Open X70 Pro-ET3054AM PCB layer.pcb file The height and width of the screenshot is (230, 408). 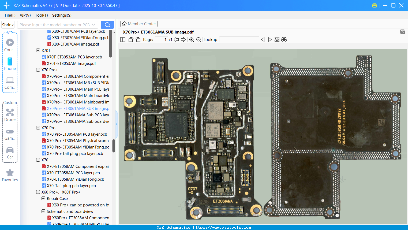[x=77, y=134]
